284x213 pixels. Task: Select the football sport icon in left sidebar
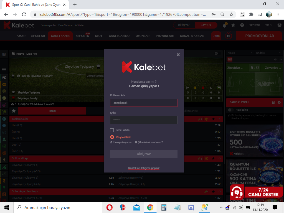[x=4, y=78]
